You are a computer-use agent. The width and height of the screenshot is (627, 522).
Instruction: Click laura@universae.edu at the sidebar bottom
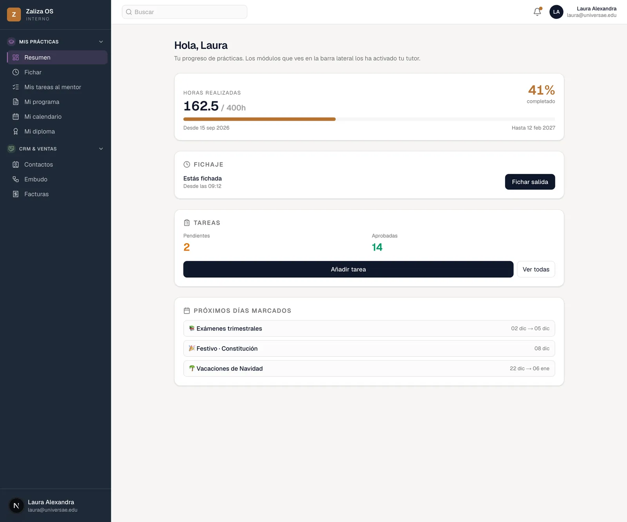click(x=53, y=510)
